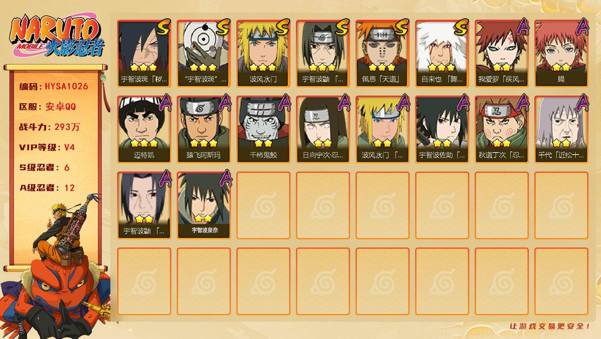The width and height of the screenshot is (601, 339).
Task: Click the VIP等级 V4 label
Action: coord(47,147)
